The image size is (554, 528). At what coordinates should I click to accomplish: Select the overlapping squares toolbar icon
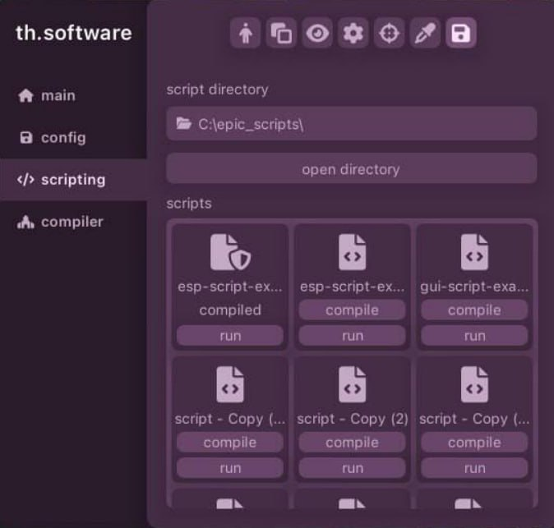tap(281, 34)
